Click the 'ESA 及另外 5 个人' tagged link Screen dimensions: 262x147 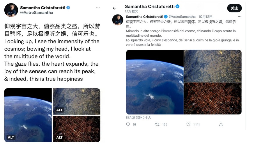(138, 118)
